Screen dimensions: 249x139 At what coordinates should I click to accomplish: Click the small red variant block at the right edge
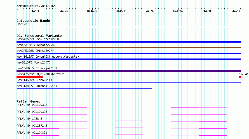point(240,77)
